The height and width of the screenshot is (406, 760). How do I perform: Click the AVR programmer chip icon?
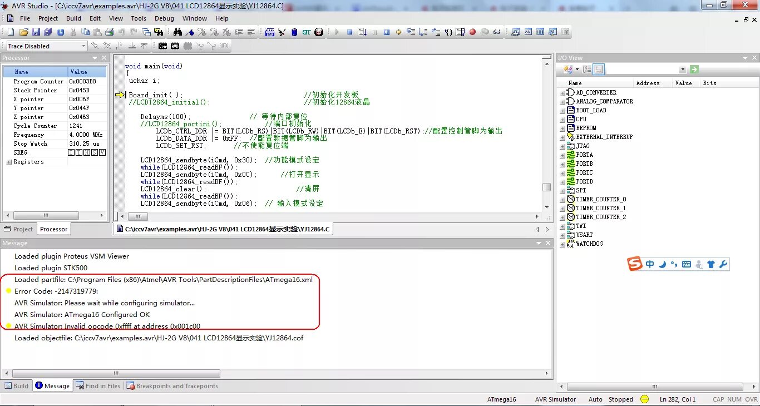coord(175,46)
